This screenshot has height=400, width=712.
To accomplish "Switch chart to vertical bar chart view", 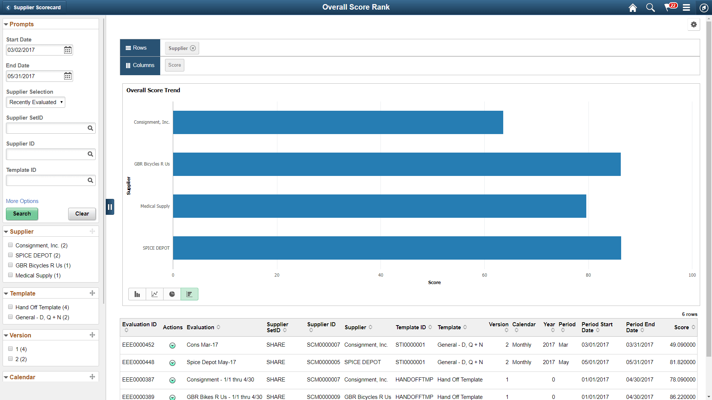I will click(137, 294).
